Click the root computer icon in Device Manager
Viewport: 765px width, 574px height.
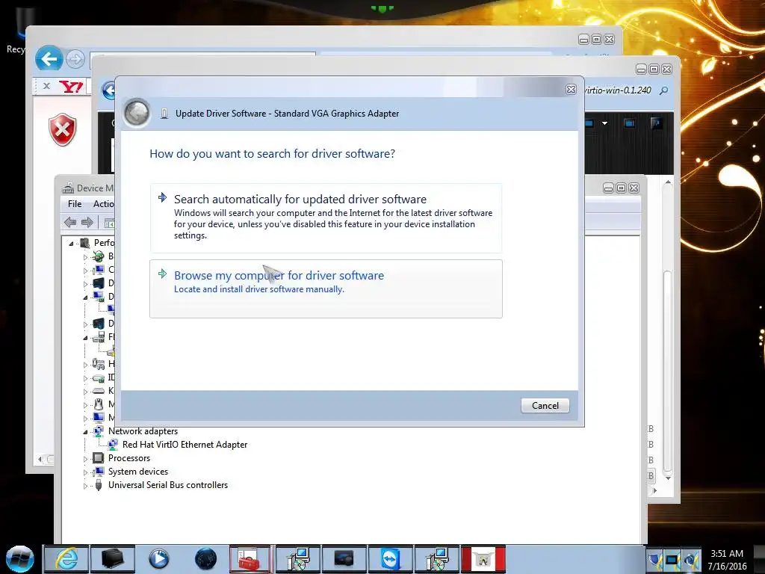tap(85, 243)
